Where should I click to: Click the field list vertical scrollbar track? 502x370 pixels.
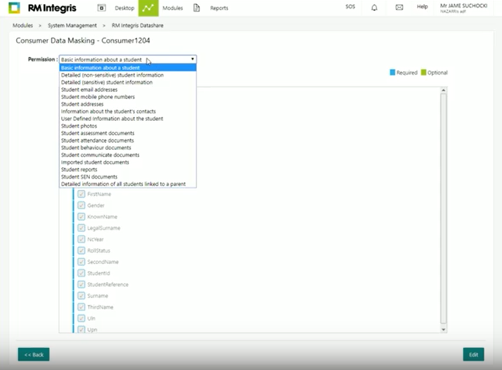tap(444, 210)
